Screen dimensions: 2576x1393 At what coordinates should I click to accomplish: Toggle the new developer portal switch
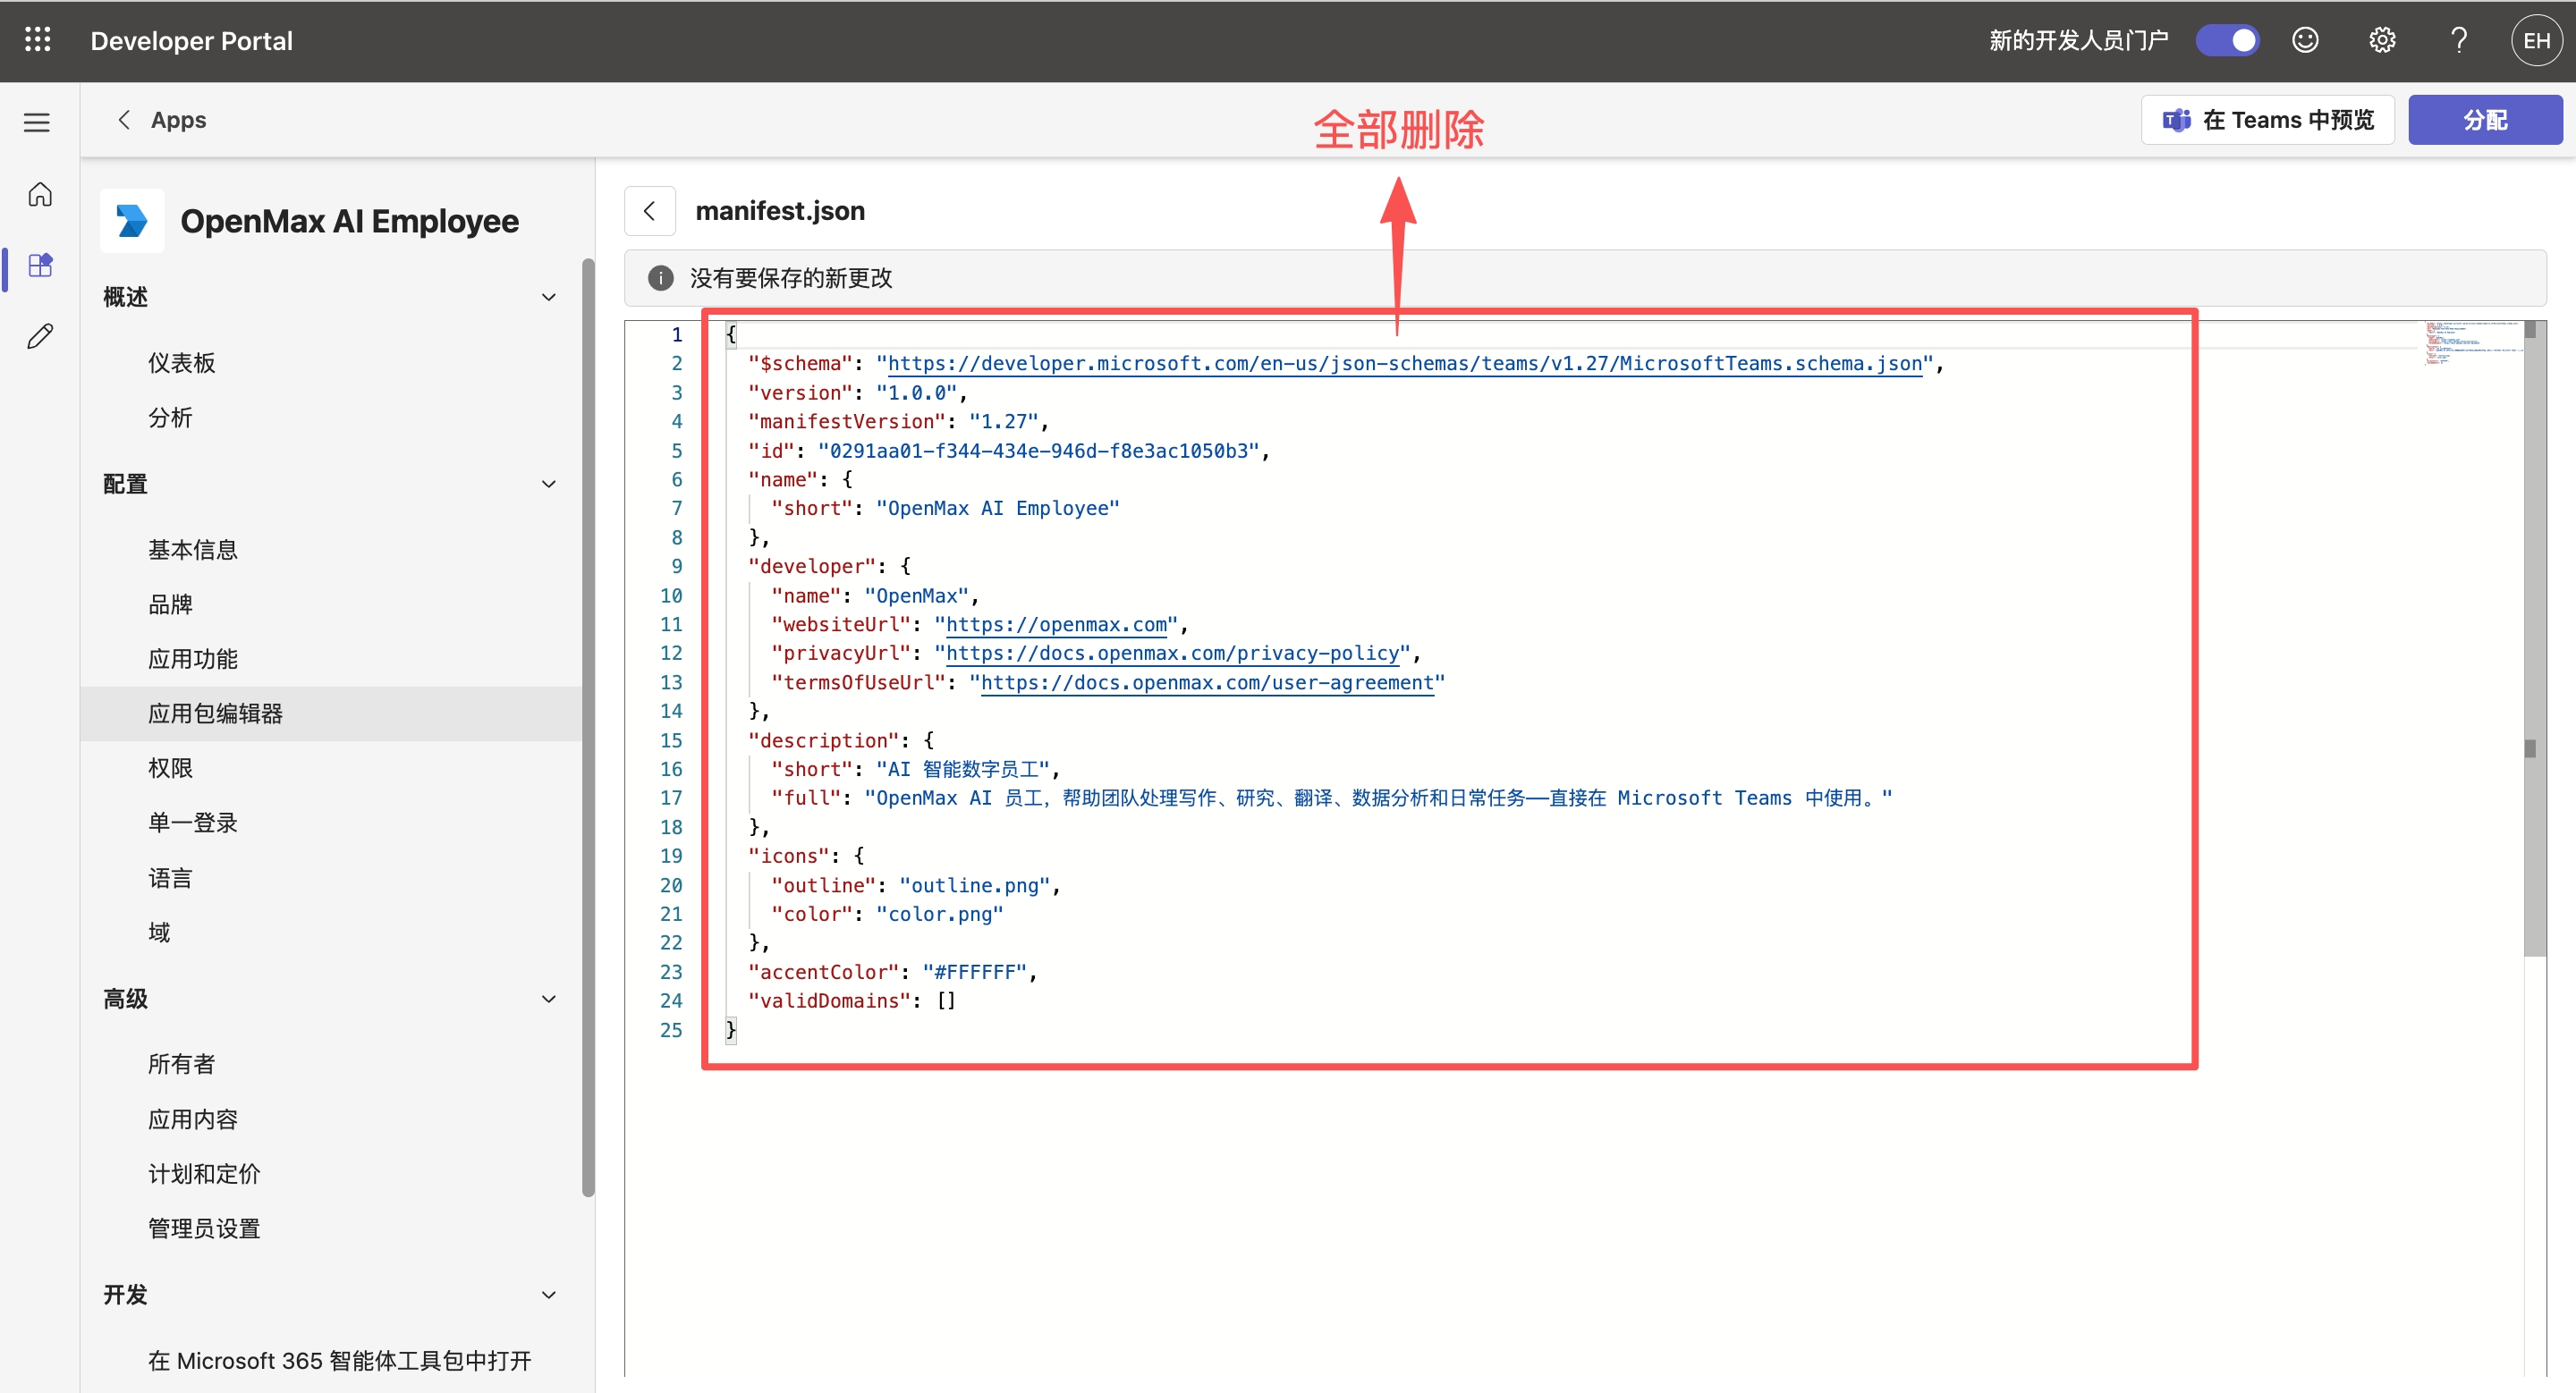pos(2228,40)
